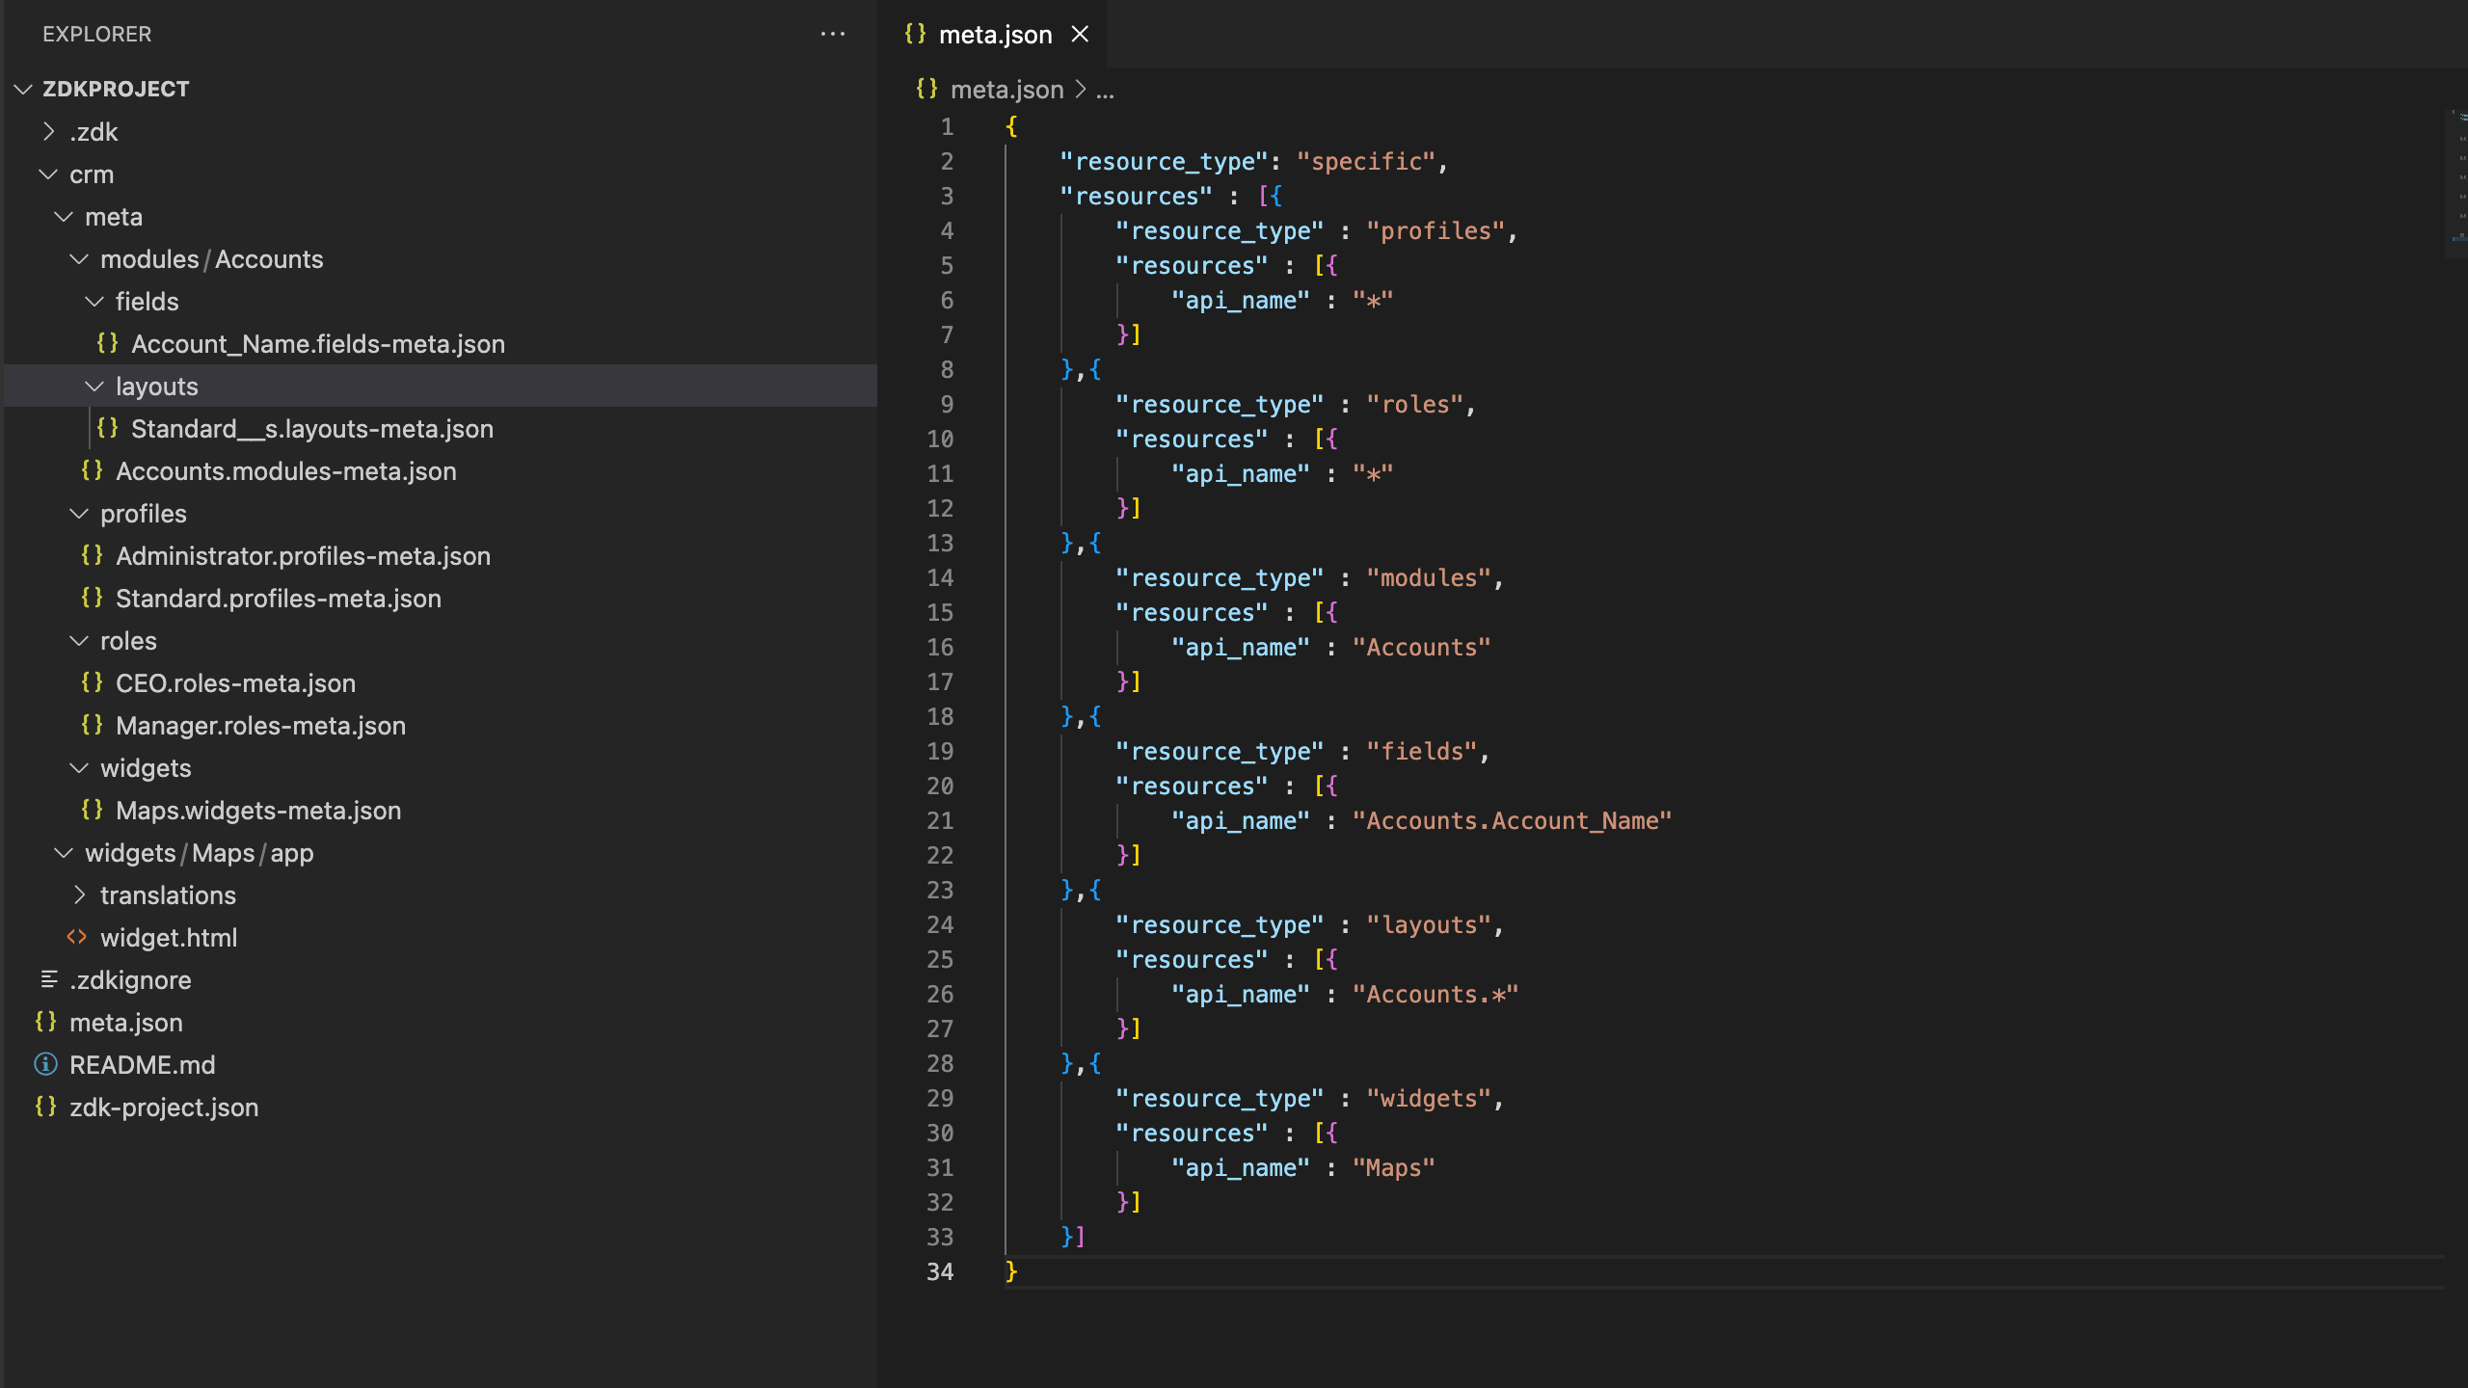
Task: Open Maps.widgets-meta.json file
Action: (258, 810)
